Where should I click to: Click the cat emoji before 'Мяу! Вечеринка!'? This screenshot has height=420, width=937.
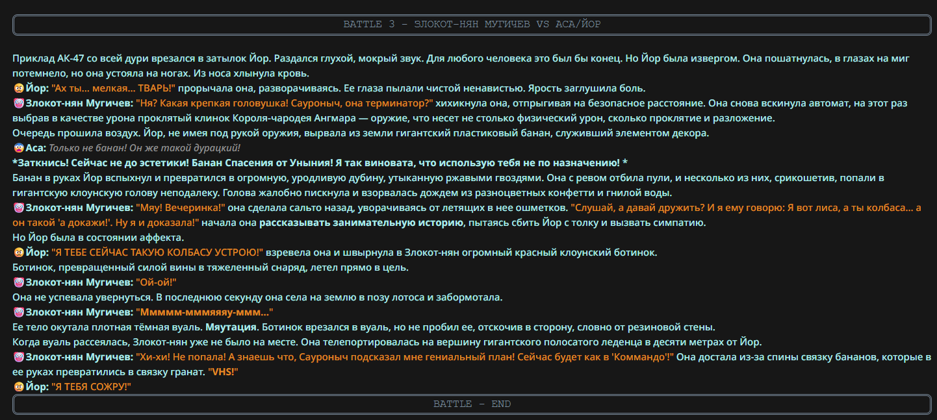pos(18,208)
